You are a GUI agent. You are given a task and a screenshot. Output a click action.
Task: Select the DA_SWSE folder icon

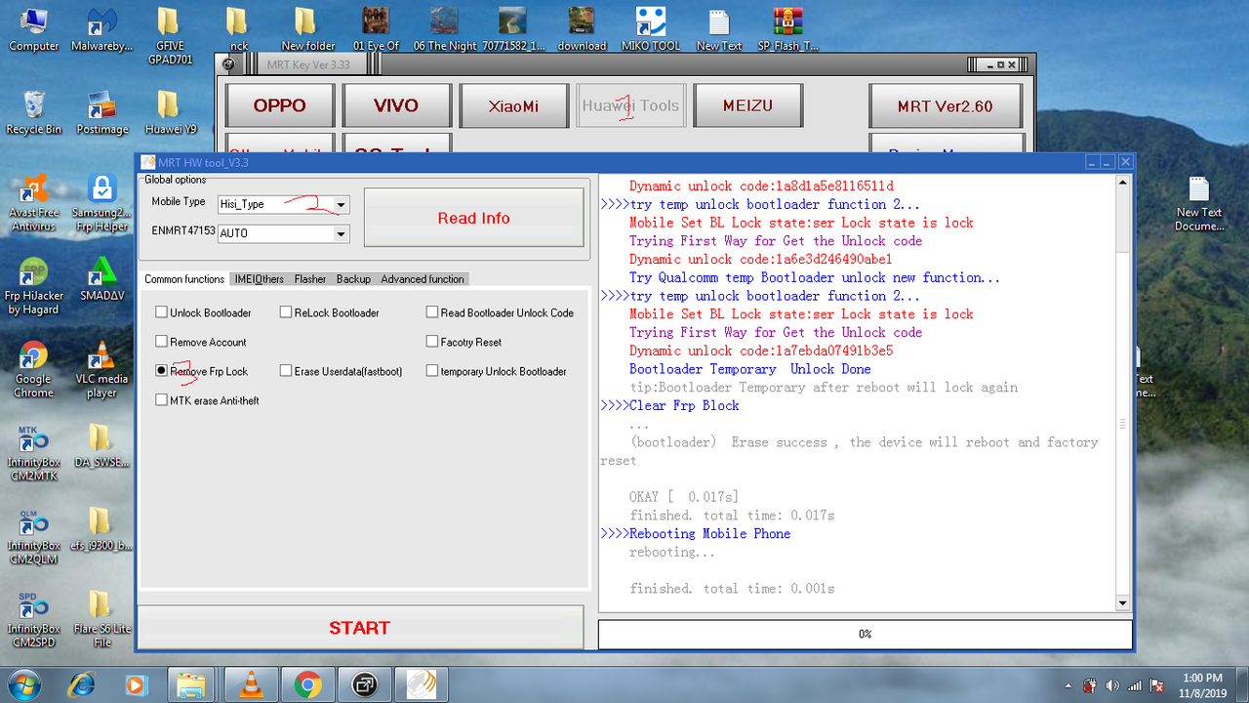[x=100, y=445]
